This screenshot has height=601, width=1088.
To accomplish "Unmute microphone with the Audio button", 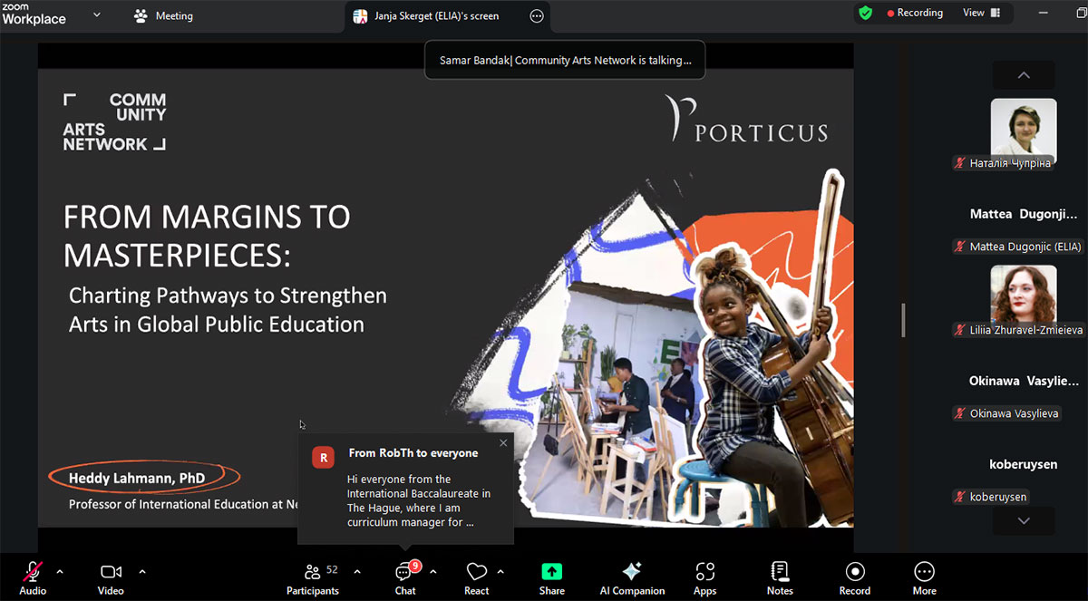I will 33,577.
